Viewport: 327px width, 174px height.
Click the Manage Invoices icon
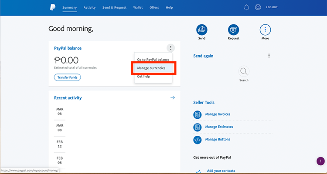(x=197, y=114)
